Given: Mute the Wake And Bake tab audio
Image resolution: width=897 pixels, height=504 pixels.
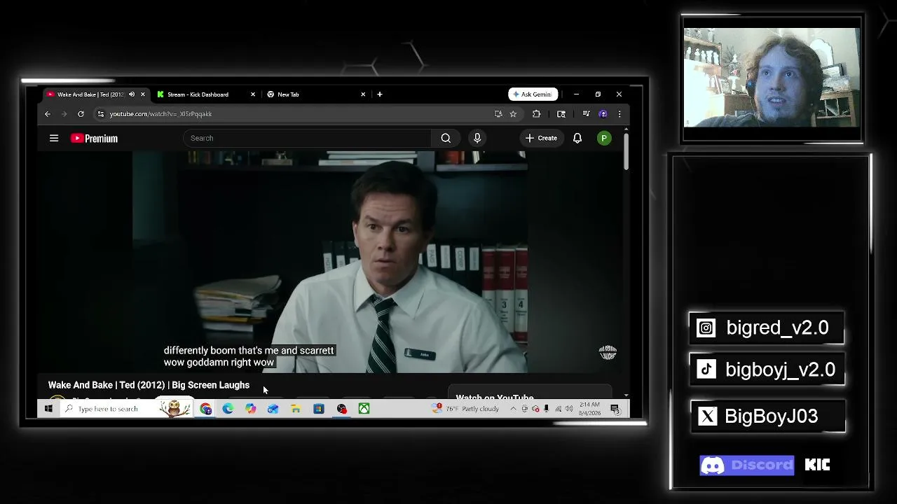Looking at the screenshot, I should pyautogui.click(x=132, y=94).
